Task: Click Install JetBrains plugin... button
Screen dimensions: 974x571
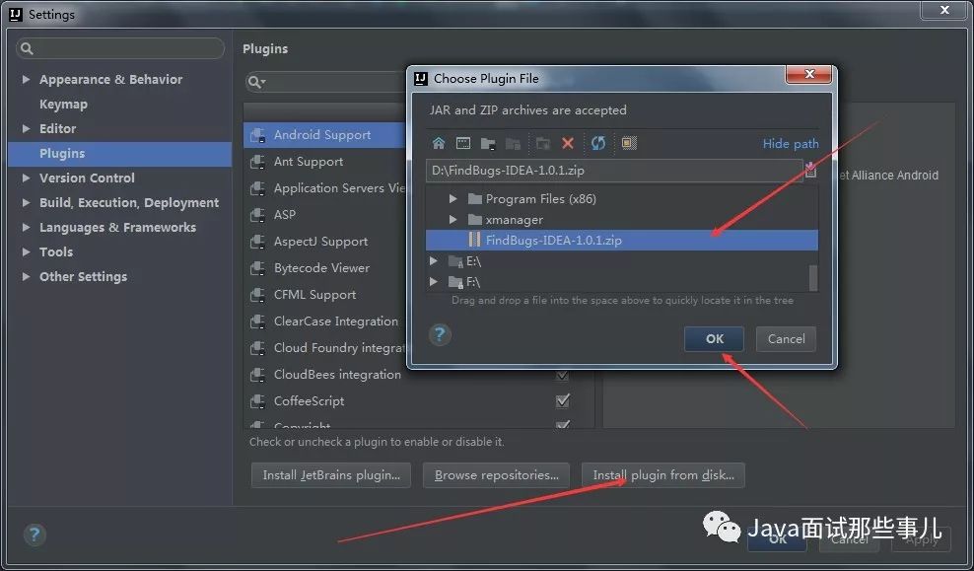Action: [x=331, y=475]
